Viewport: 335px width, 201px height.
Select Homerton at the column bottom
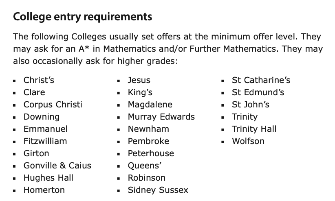click(44, 190)
